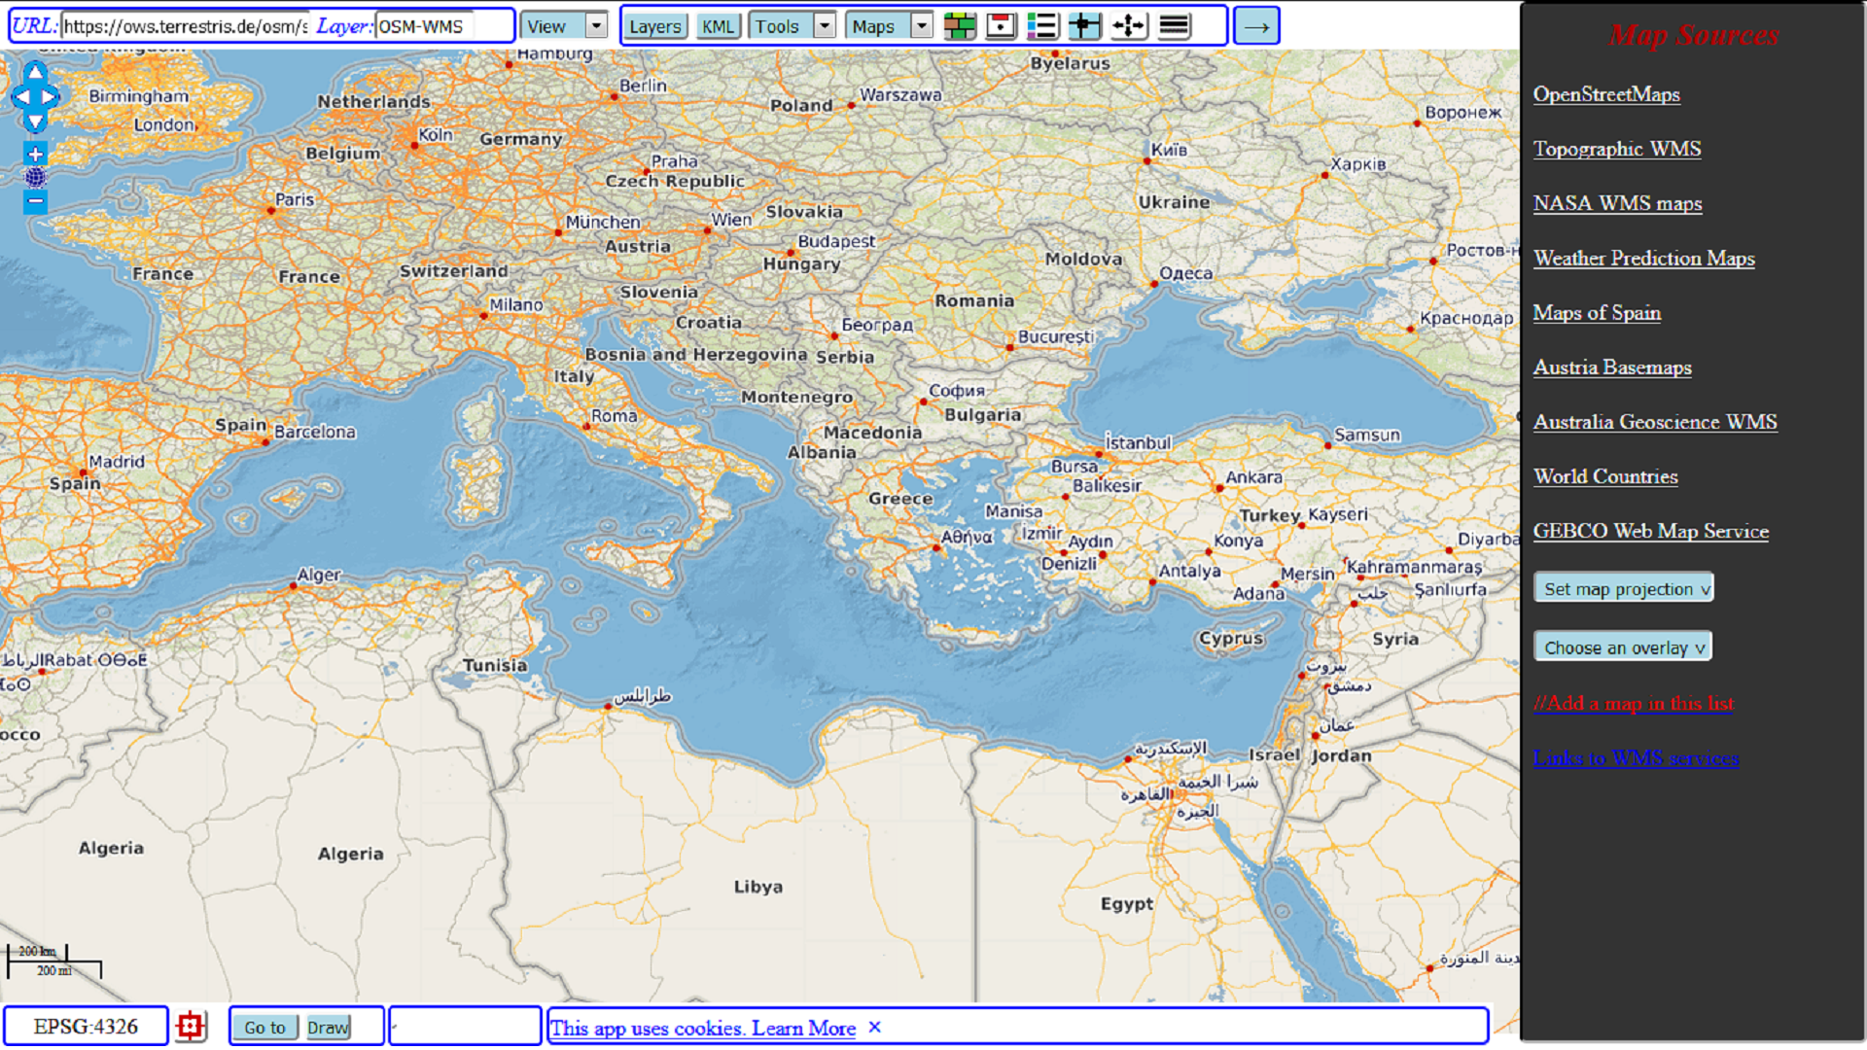Click the Germany label on the map

click(520, 139)
